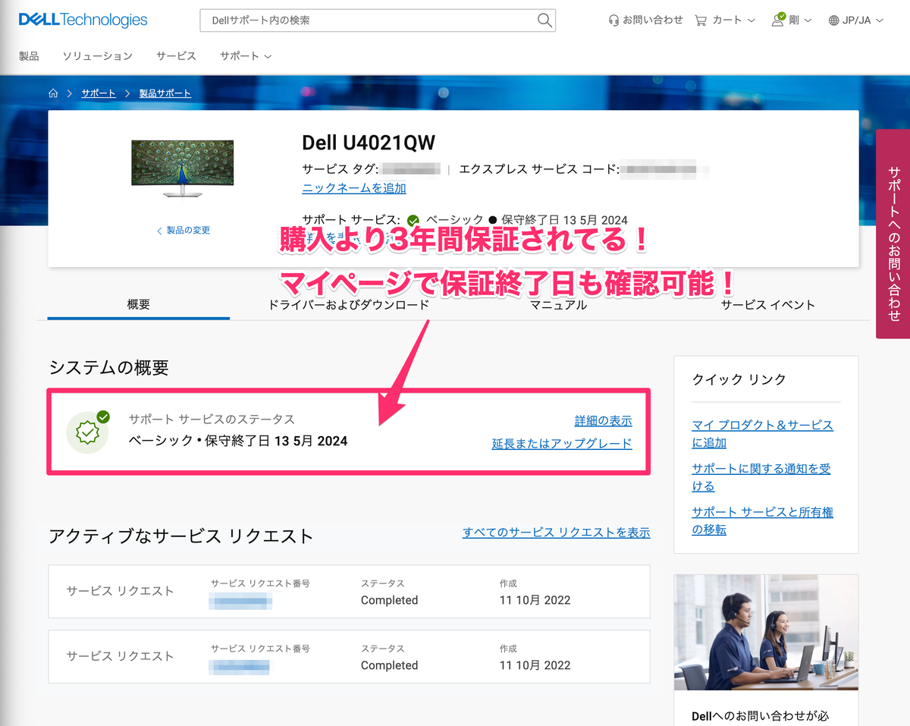
Task: Click the Dell support search input field
Action: click(x=364, y=20)
